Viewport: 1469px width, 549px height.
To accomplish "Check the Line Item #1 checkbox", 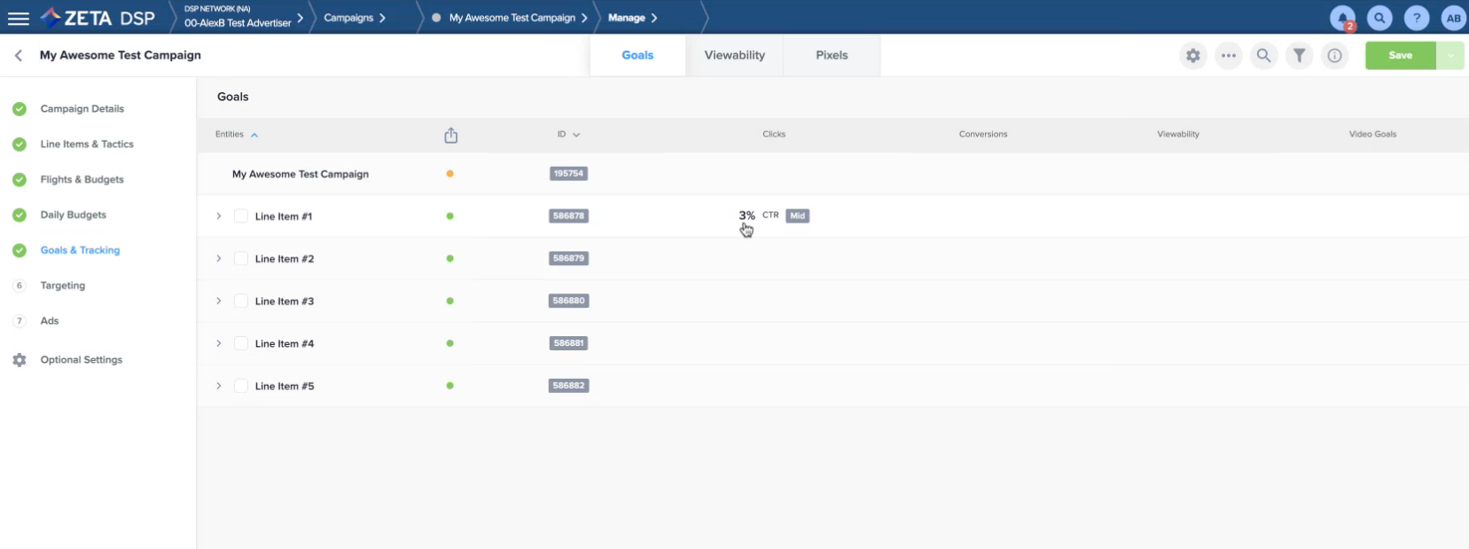I will (x=241, y=216).
